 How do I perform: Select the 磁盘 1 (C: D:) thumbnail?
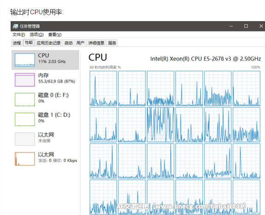25,119
